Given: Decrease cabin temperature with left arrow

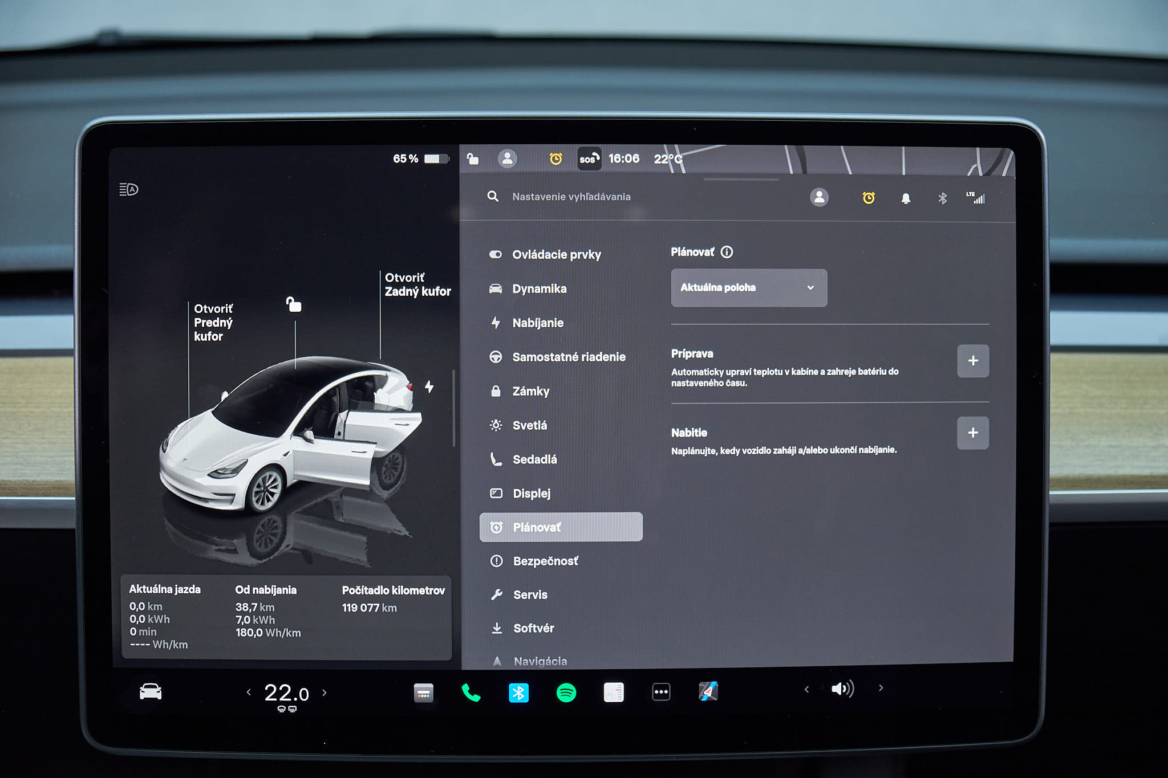Looking at the screenshot, I should point(249,693).
